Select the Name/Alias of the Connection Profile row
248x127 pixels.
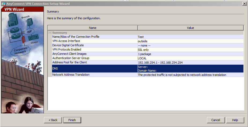(x=148, y=37)
